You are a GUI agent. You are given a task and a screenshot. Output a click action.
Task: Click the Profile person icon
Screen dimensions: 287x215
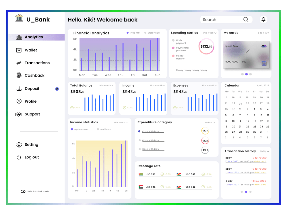19,101
